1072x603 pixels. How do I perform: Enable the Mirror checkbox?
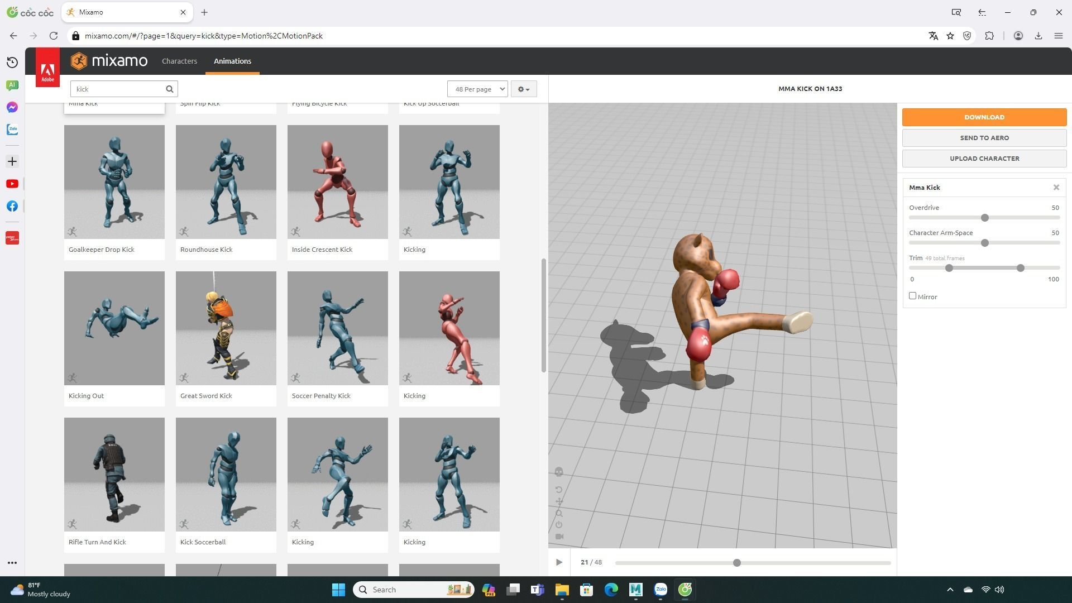[913, 296]
